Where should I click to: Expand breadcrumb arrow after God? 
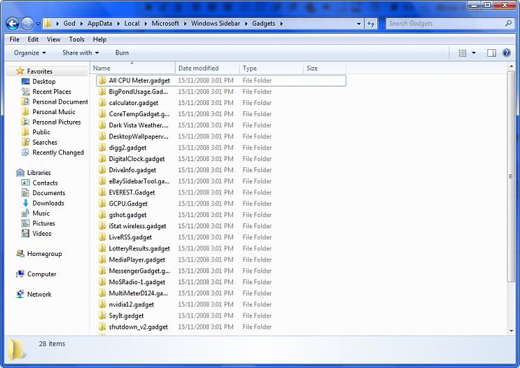point(81,24)
